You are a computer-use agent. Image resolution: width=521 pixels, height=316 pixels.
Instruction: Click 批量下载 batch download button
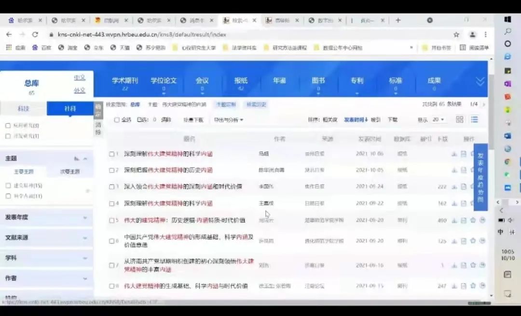pyautogui.click(x=193, y=120)
